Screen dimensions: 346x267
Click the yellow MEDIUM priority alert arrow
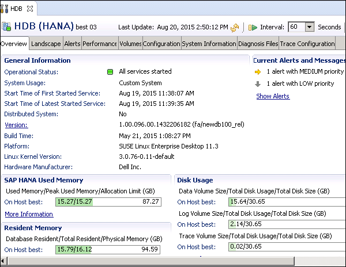pos(257,72)
